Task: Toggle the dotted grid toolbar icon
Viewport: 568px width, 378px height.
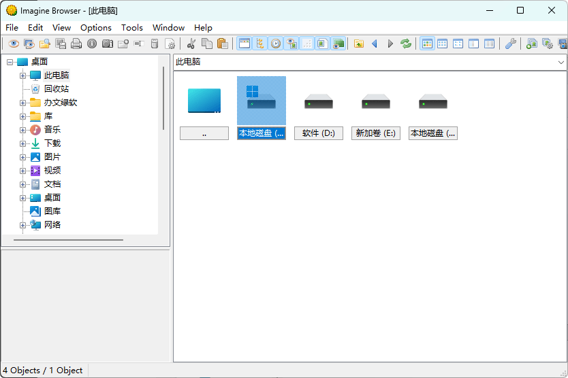Action: pyautogui.click(x=307, y=44)
